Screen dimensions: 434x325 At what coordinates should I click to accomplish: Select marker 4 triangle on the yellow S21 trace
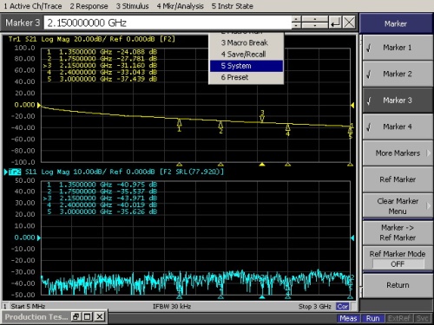click(x=287, y=127)
